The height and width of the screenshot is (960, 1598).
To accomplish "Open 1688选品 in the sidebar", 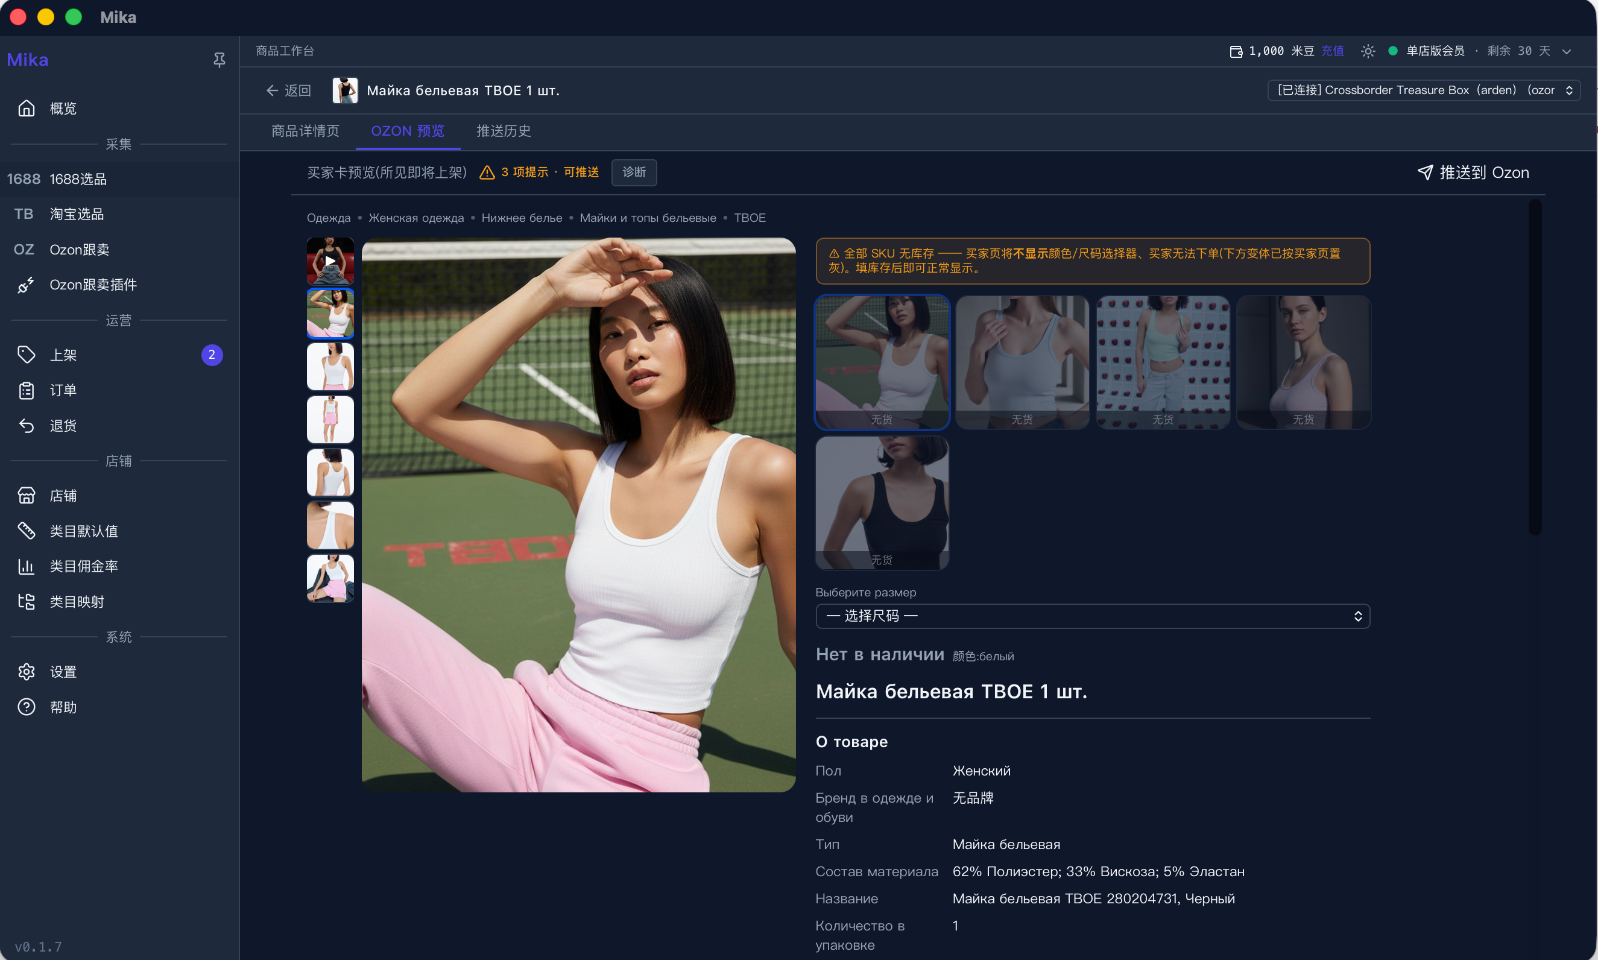I will coord(119,178).
